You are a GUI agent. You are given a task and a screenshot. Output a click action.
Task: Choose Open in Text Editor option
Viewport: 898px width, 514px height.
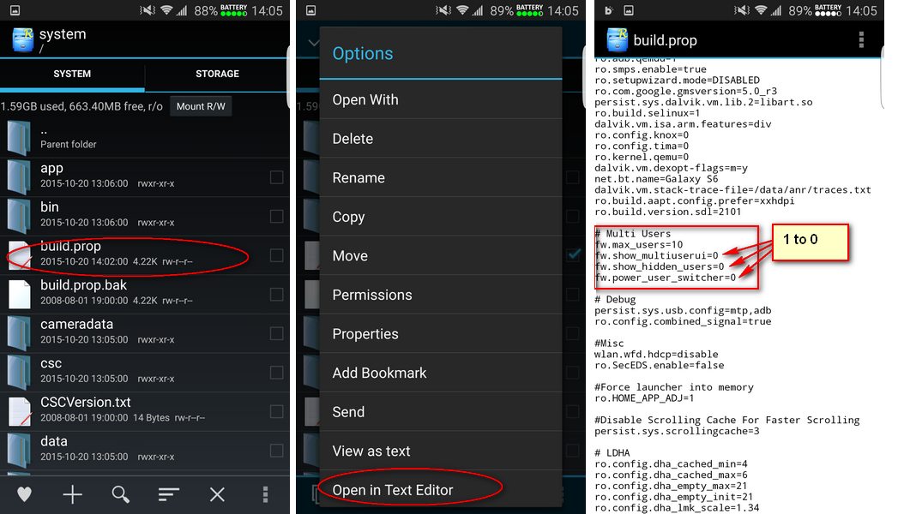click(x=440, y=489)
